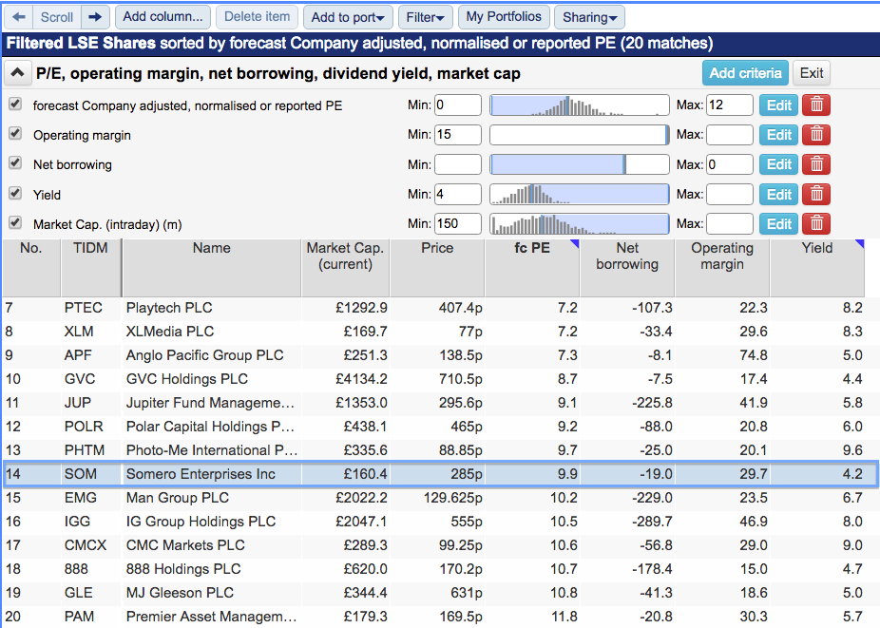Click the Yield histogram slider
880x628 pixels.
(579, 194)
